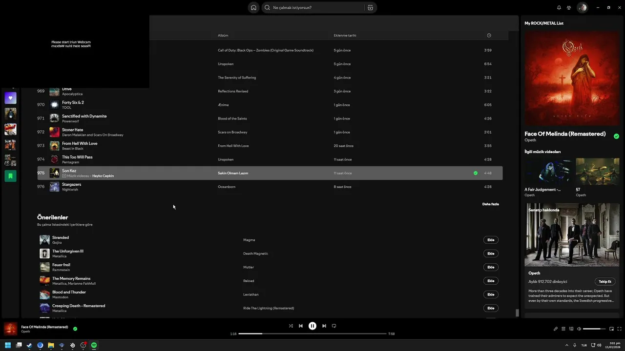Adjust the Spotify volume slider

tap(594, 329)
